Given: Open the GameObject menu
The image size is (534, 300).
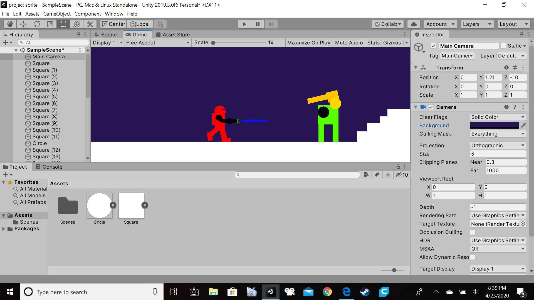Looking at the screenshot, I should click(x=57, y=14).
